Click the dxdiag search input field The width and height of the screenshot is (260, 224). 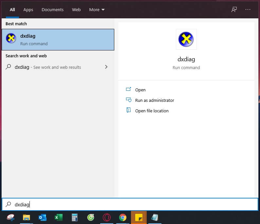pos(131,204)
